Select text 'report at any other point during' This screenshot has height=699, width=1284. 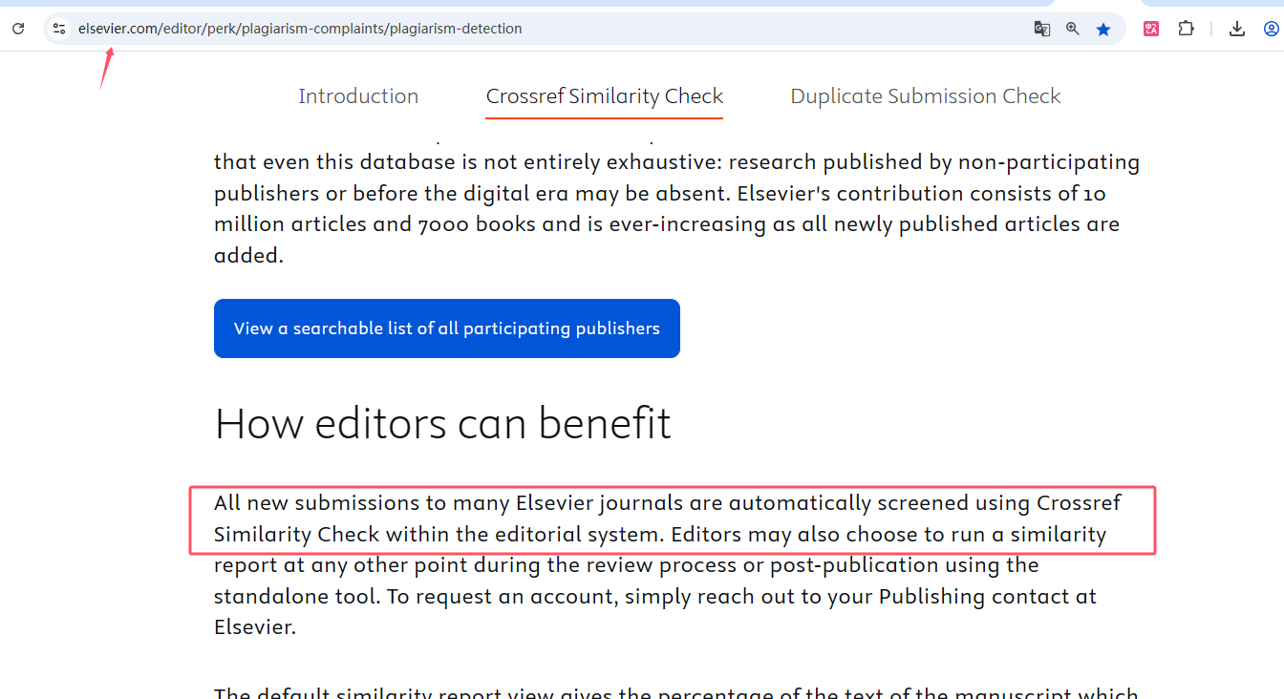pyautogui.click(x=374, y=565)
